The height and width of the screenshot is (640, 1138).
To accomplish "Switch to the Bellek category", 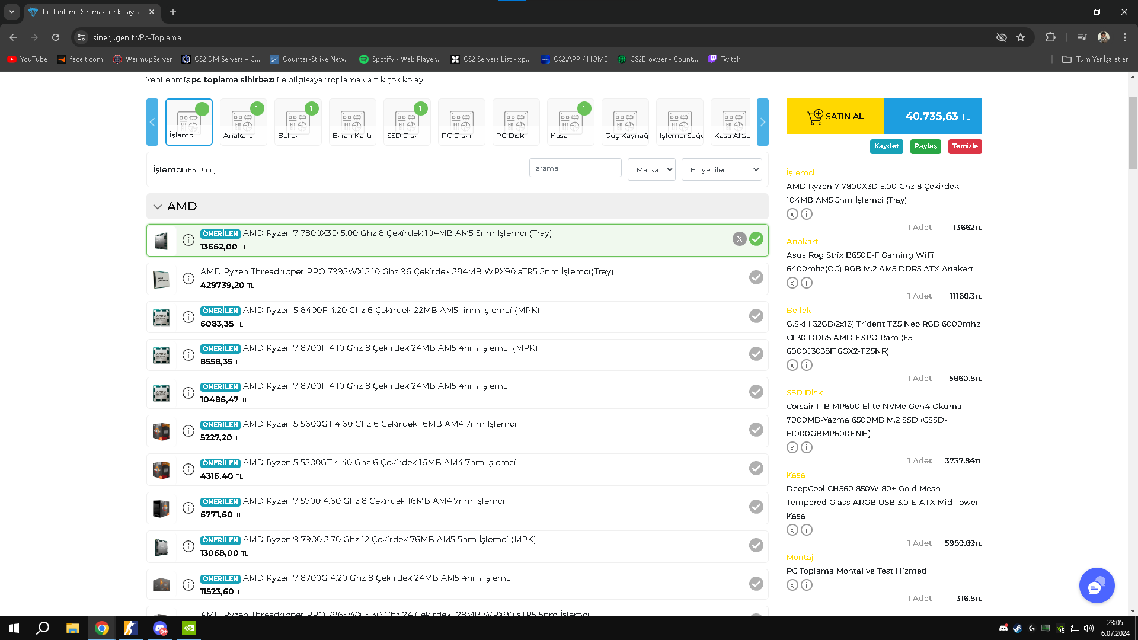I will [298, 122].
